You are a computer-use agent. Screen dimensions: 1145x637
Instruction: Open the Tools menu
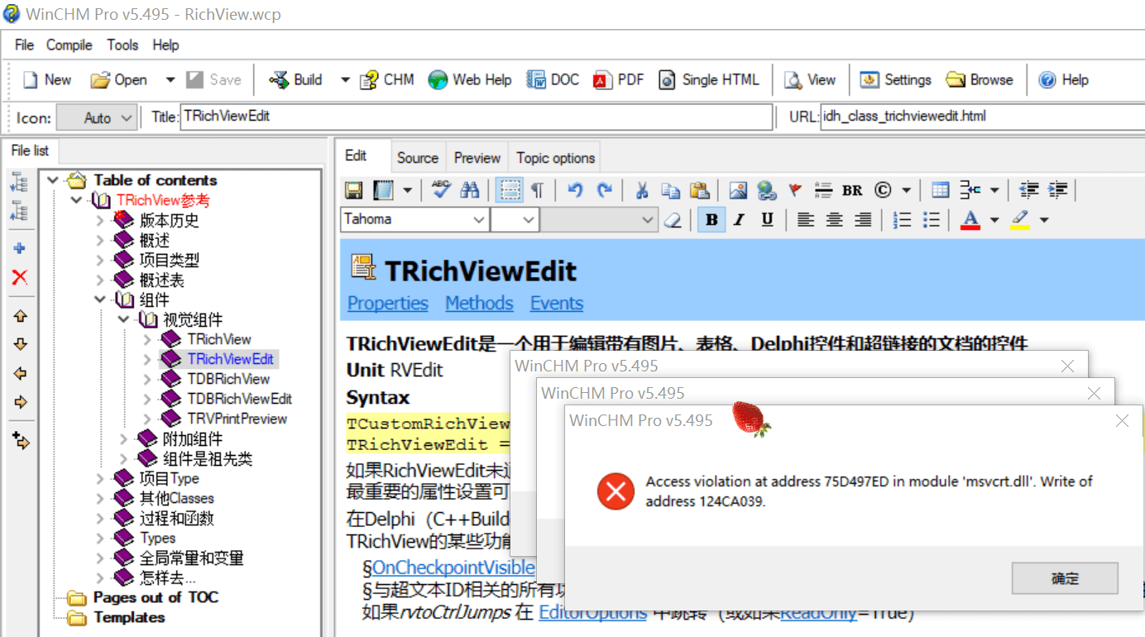pyautogui.click(x=122, y=45)
